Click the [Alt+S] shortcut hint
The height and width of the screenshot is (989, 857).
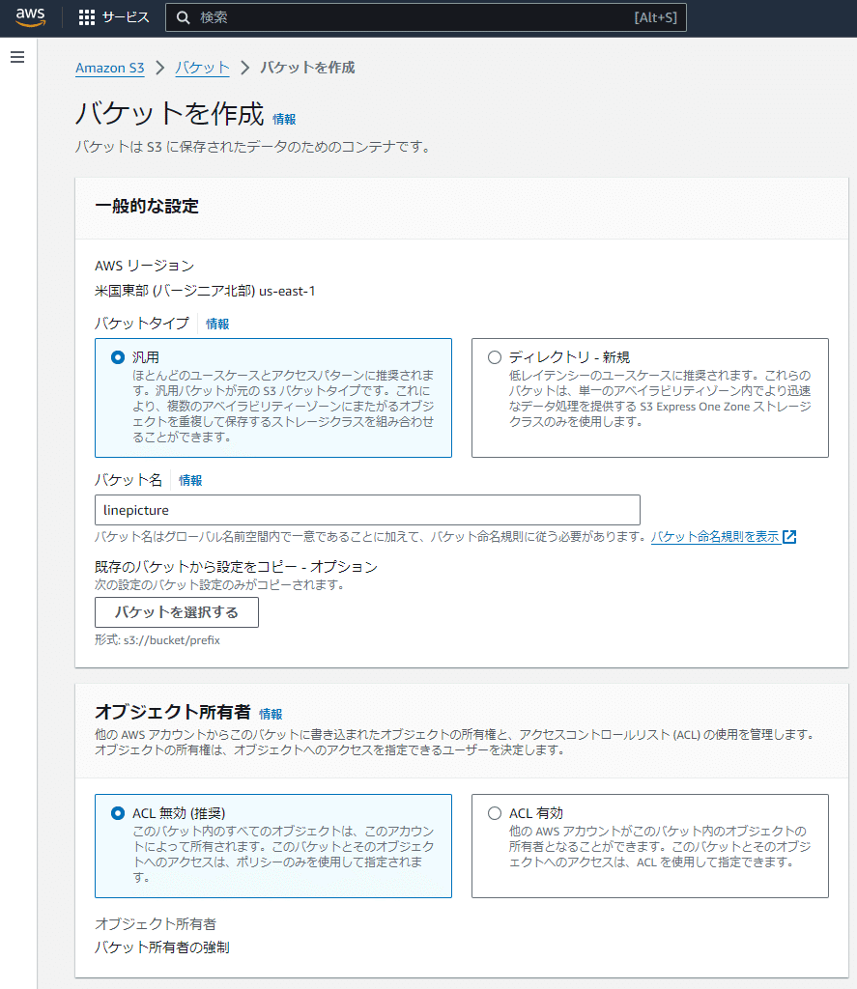(656, 17)
